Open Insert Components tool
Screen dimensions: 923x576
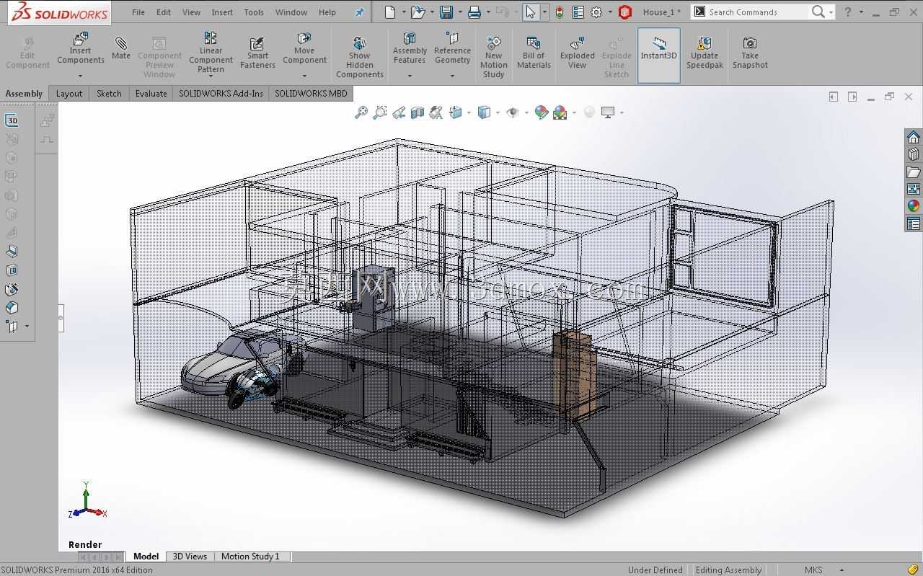coord(80,48)
